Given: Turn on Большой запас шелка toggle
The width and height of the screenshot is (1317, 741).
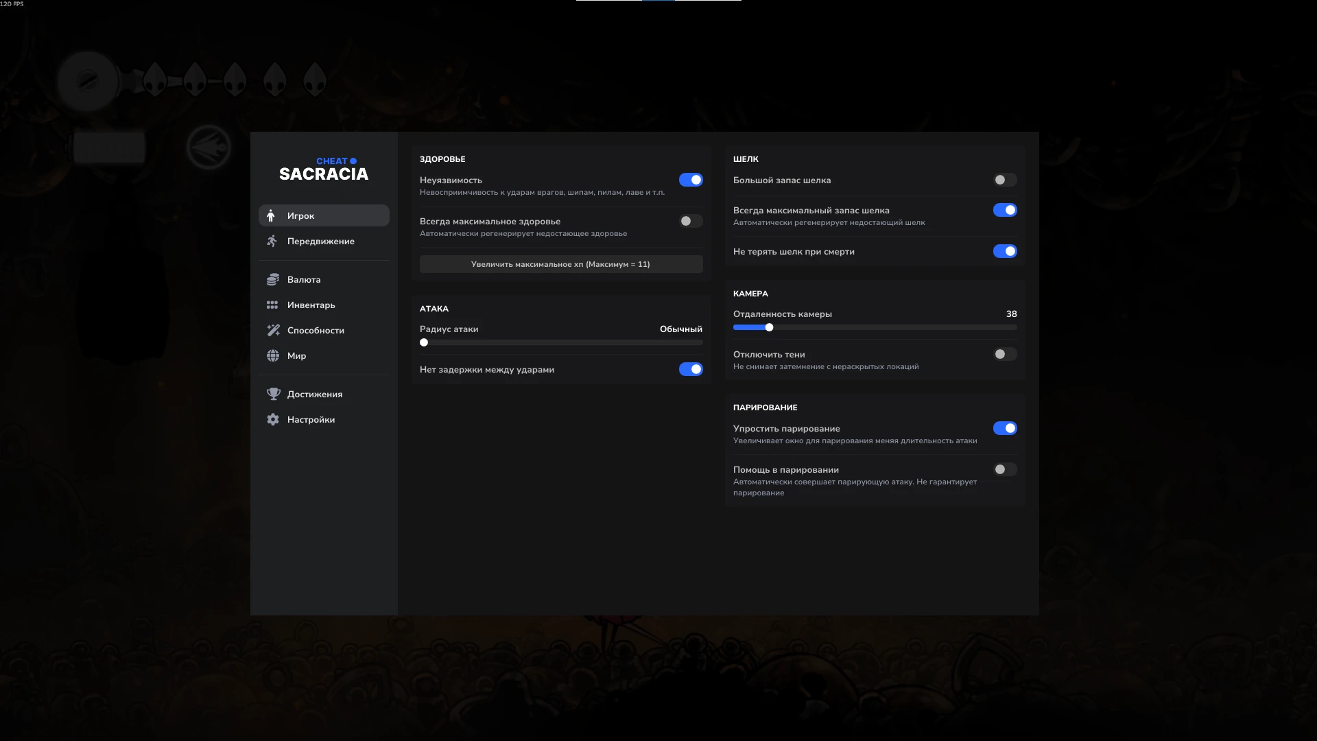Looking at the screenshot, I should 1004,180.
